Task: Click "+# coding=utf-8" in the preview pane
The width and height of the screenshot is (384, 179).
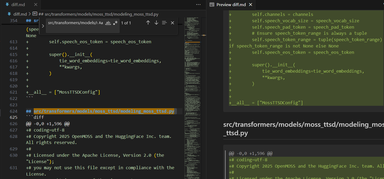Action: pyautogui.click(x=248, y=160)
